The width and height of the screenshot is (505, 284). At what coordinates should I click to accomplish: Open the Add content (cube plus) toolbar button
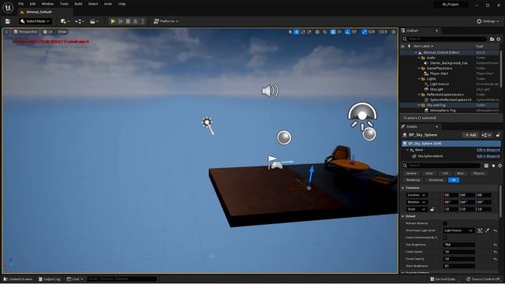[65, 21]
